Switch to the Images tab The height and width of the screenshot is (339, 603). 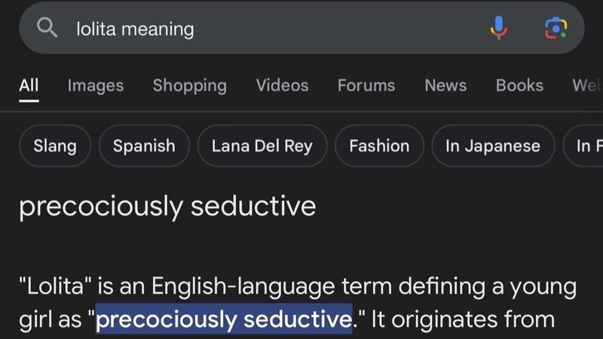[96, 85]
